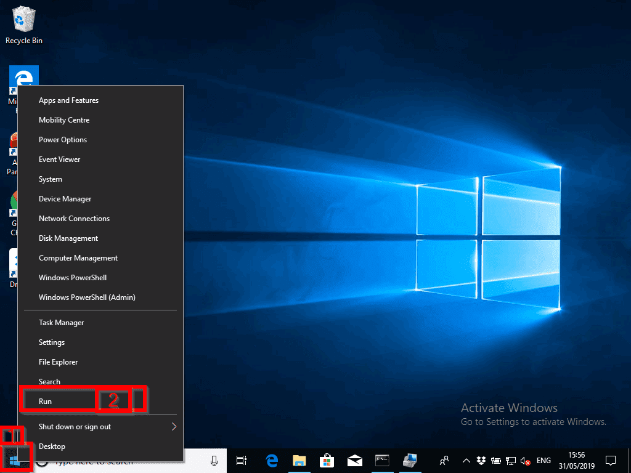
Task: Open Settings from the context menu
Action: [x=100, y=342]
